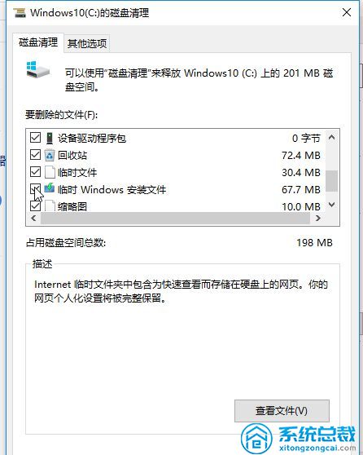Click the 查看文件(V) button
Image resolution: width=363 pixels, height=455 pixels.
coord(282,411)
